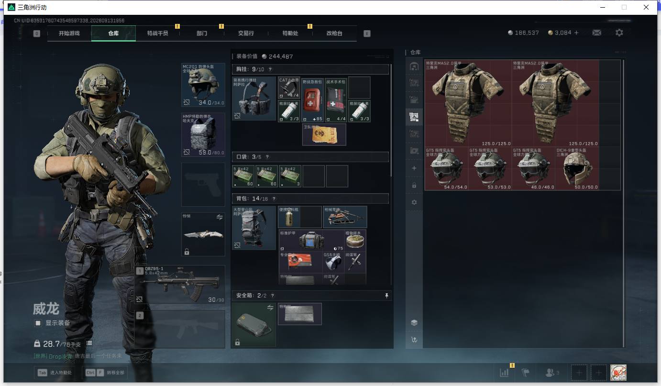Viewport: 661px width, 386px height.
Task: Toggle the 显示装备 checkbox
Action: click(x=38, y=323)
